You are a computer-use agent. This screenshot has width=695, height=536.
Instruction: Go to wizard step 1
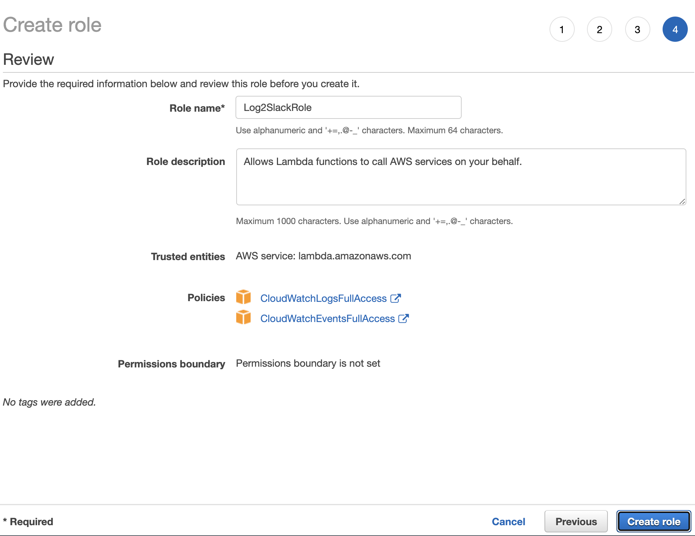pos(562,30)
